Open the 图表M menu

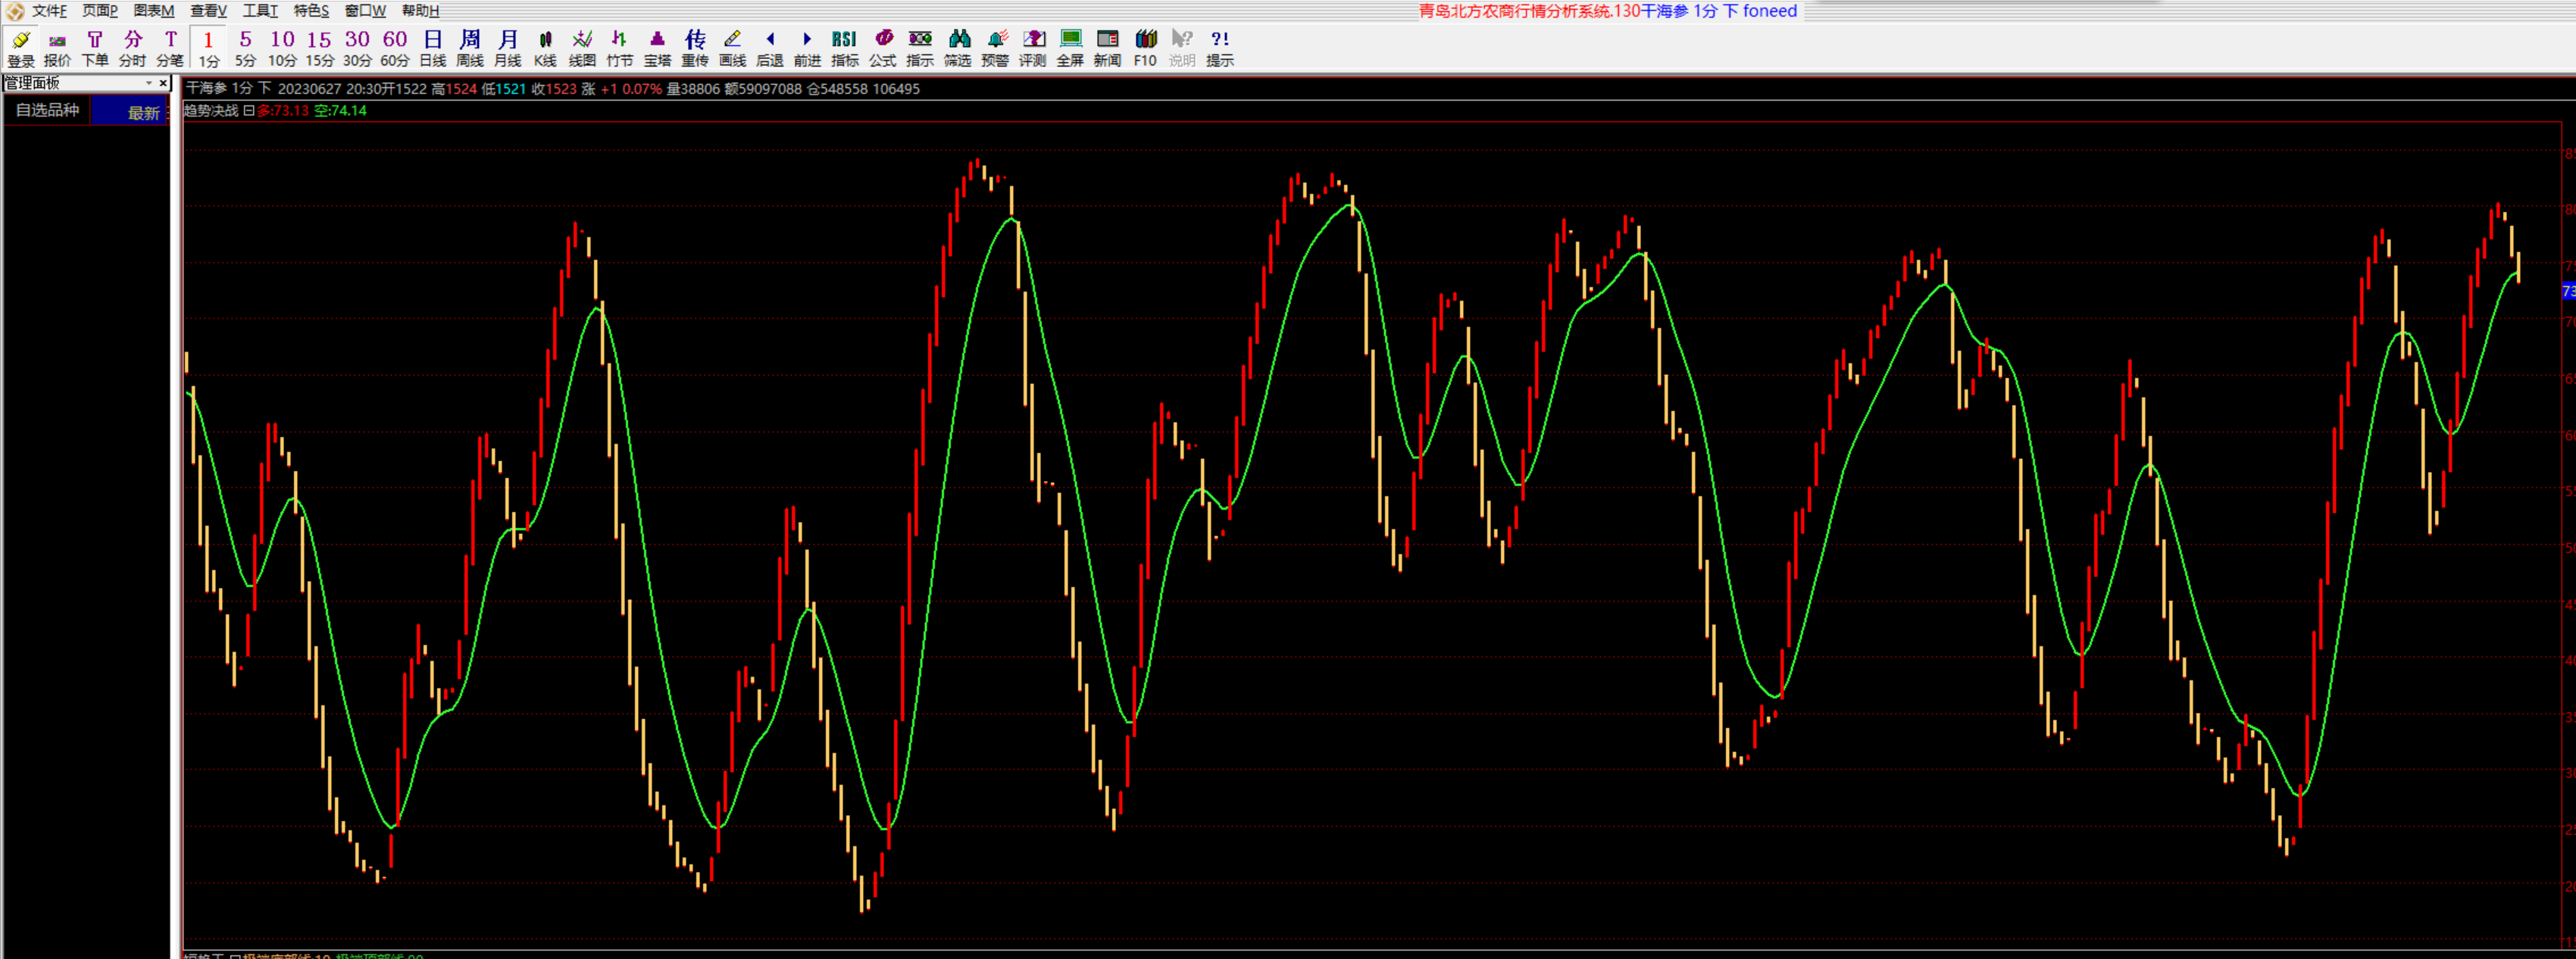tap(154, 11)
